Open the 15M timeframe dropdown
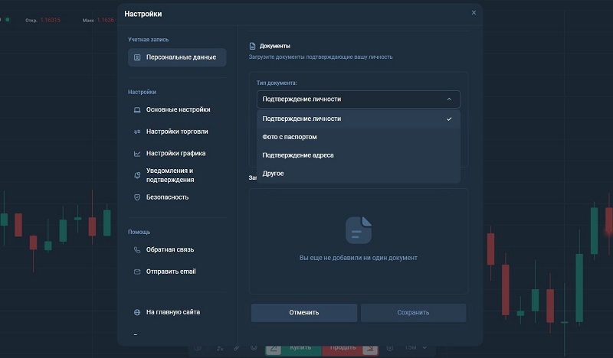Viewport: 613px width, 358px height. click(416, 348)
